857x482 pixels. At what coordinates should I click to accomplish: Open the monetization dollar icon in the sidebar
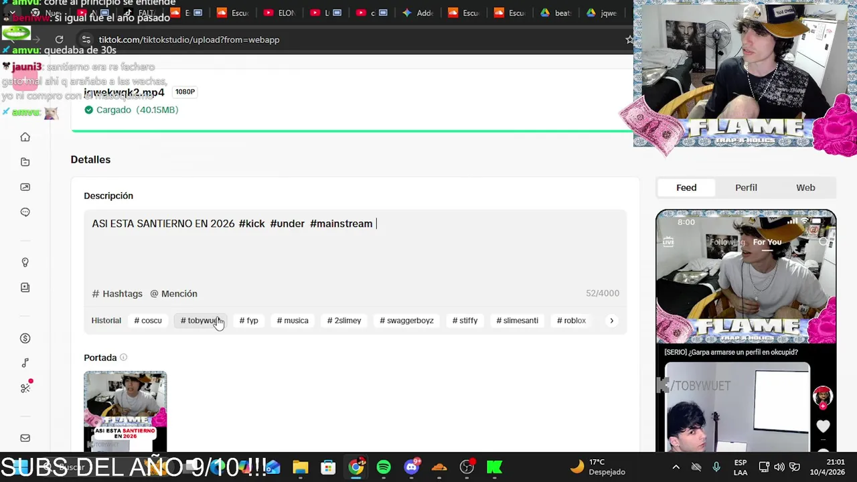[25, 338]
